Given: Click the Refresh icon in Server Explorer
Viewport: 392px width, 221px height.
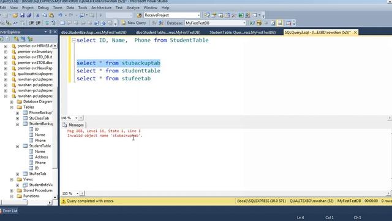Looking at the screenshot, I should tap(1, 39).
